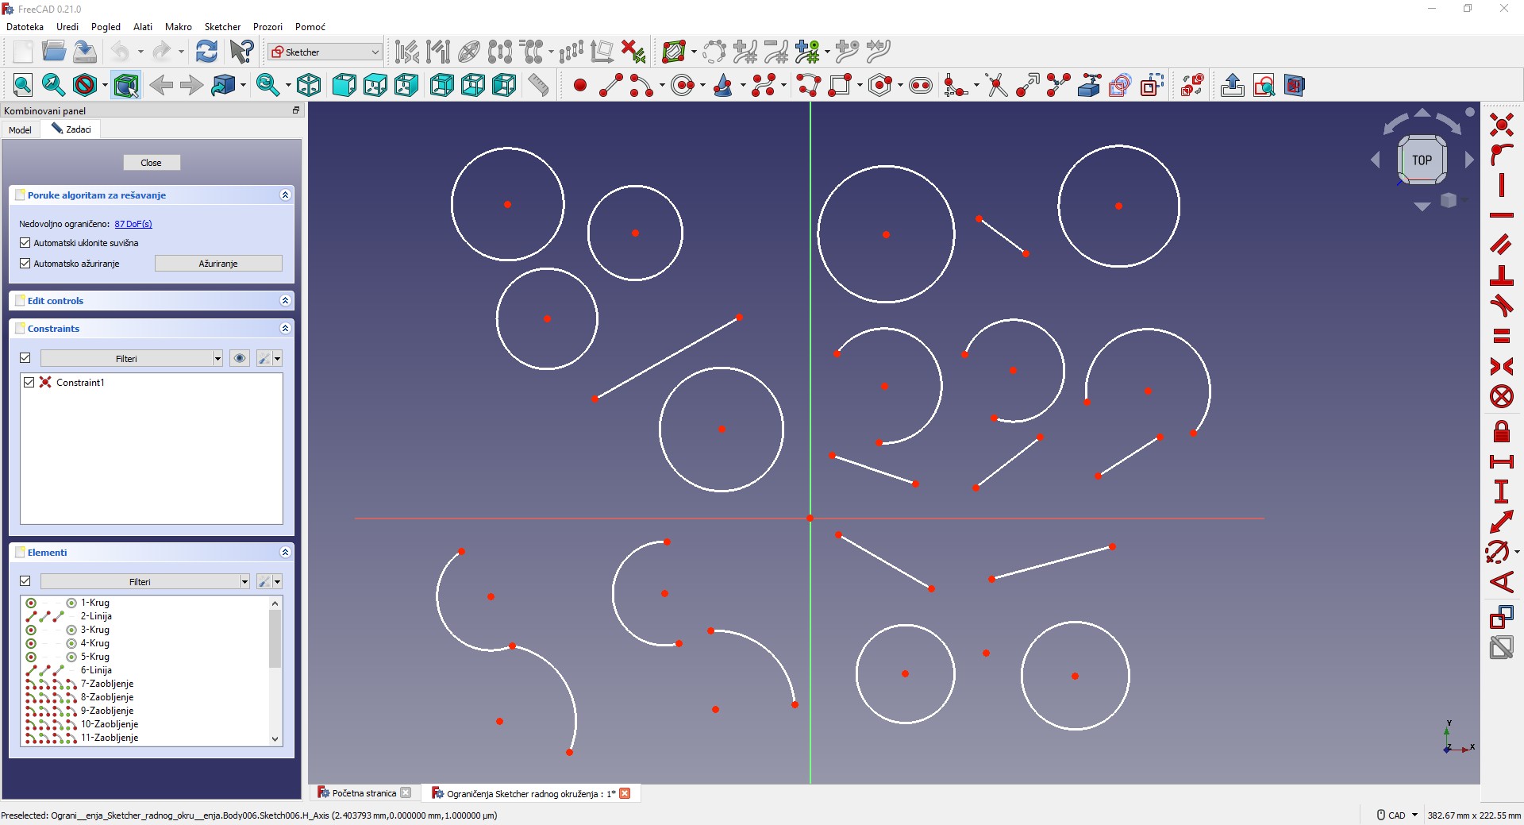Select the 7-Zaobljenje element row
This screenshot has width=1524, height=825.
[x=145, y=684]
